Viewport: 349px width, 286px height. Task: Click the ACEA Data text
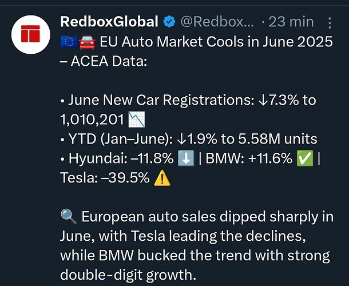pyautogui.click(x=109, y=61)
